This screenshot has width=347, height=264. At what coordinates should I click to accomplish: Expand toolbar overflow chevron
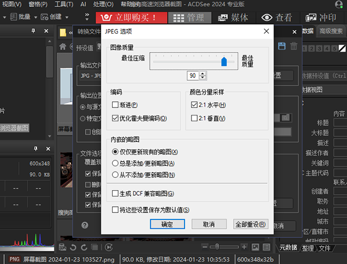[87, 17]
